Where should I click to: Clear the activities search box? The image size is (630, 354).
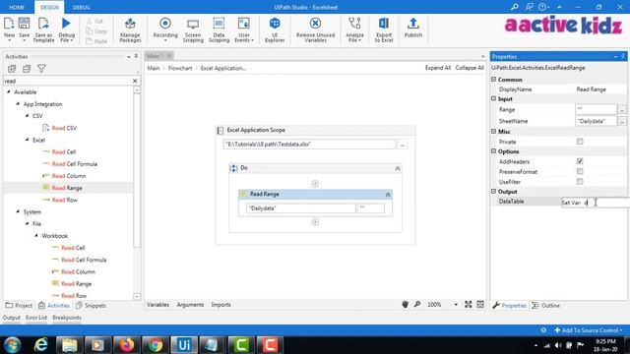[x=135, y=81]
